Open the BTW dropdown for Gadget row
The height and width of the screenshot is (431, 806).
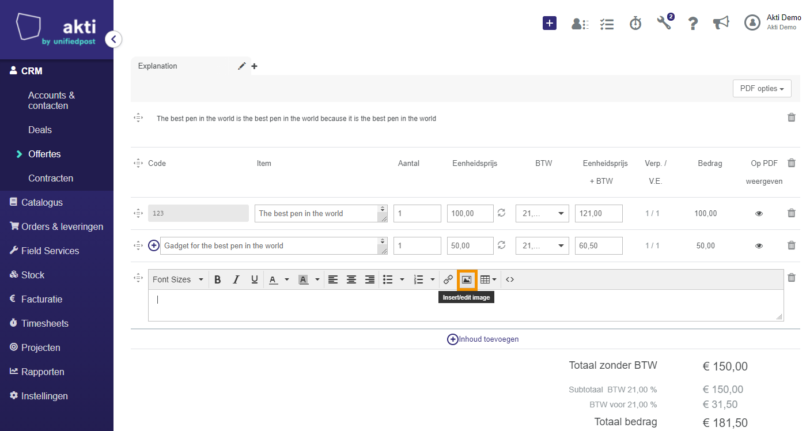click(x=542, y=245)
